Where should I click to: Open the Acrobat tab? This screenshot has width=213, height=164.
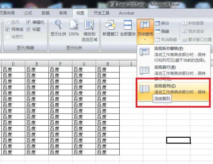tap(126, 13)
